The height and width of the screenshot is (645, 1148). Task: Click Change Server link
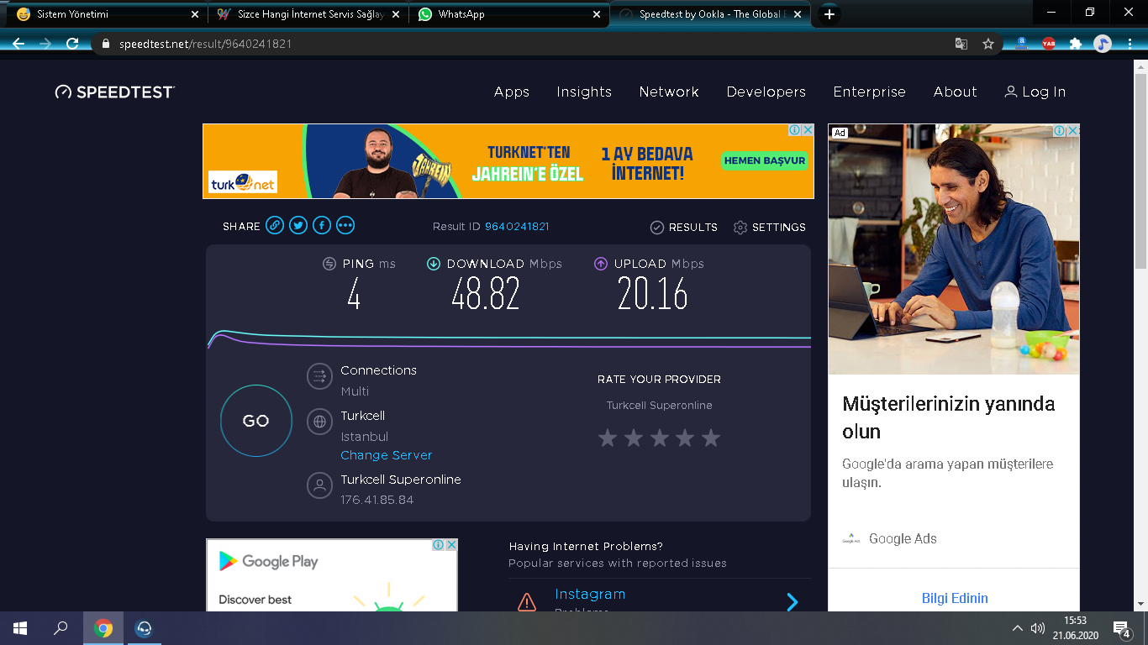(x=387, y=455)
